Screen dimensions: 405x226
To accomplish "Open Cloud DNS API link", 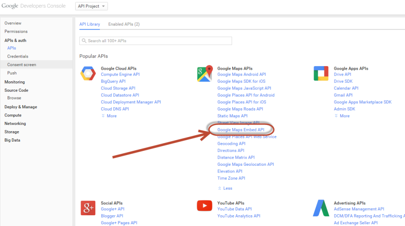I will tap(115, 109).
